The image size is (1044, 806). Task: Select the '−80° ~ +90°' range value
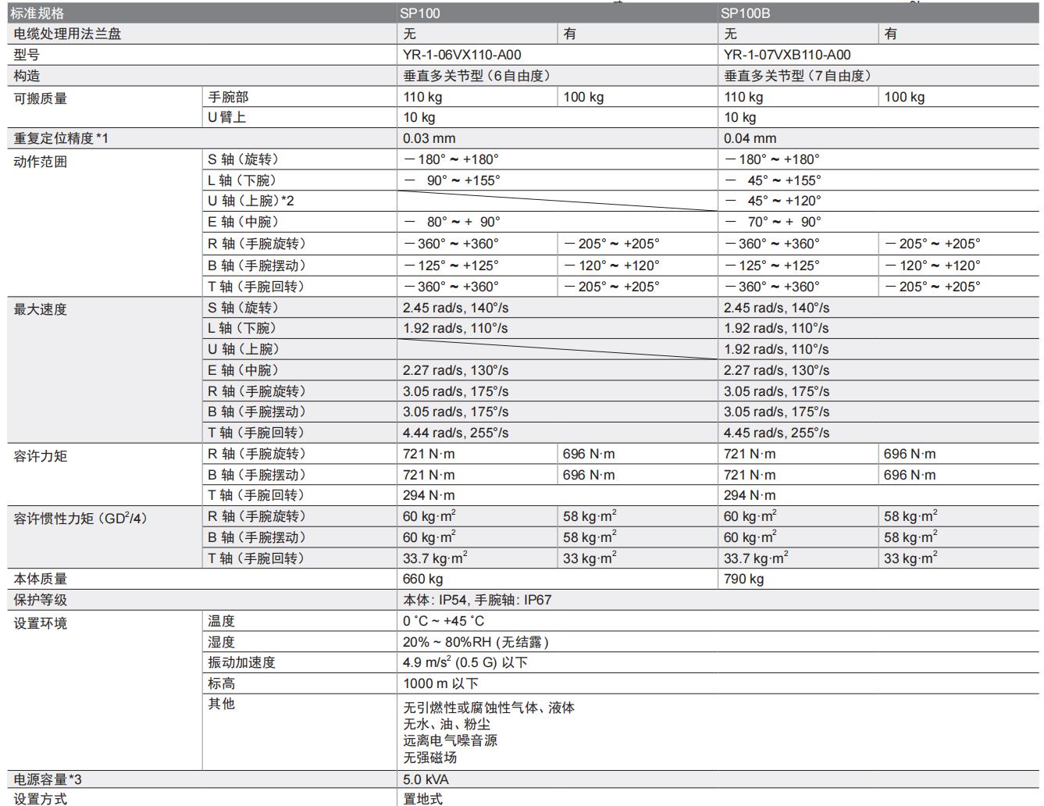pos(452,222)
